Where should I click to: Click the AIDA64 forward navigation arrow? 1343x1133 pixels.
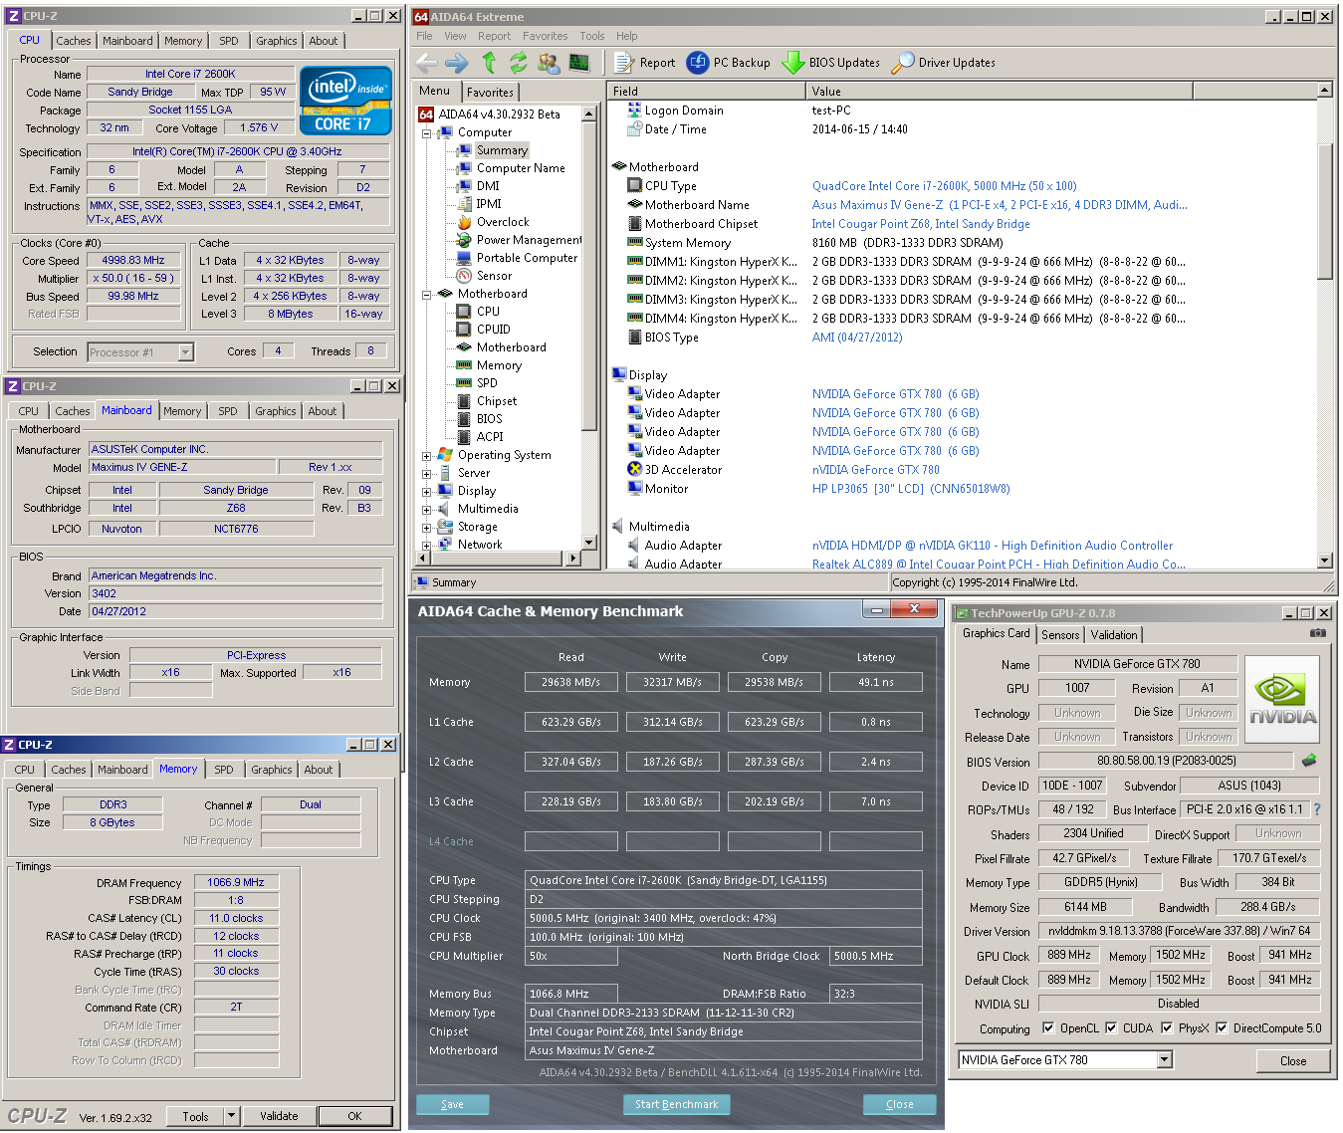click(x=457, y=63)
